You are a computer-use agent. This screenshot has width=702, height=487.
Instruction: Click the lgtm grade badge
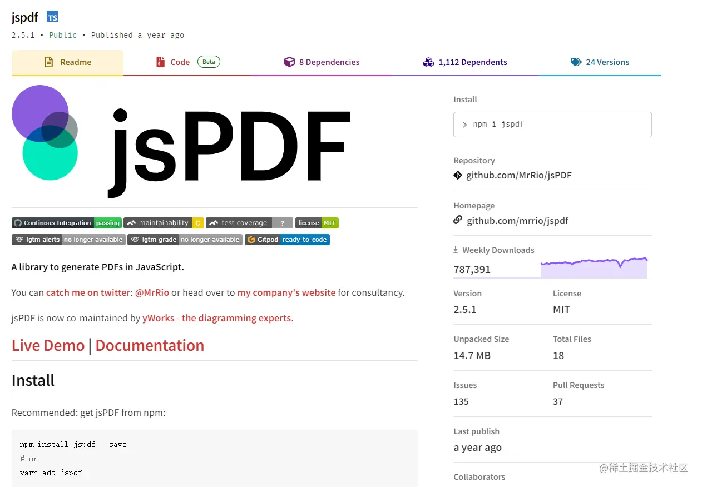185,240
